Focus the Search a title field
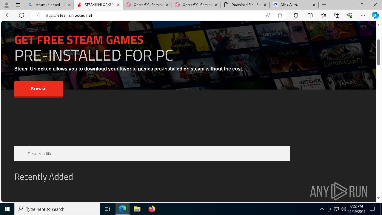382x215 pixels. [152, 154]
